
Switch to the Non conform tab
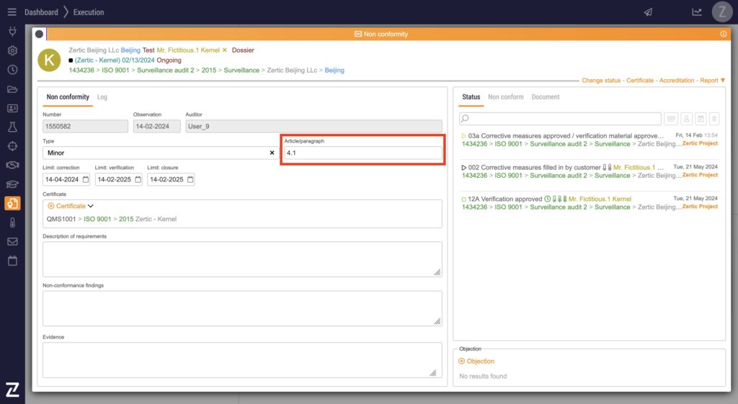point(505,97)
